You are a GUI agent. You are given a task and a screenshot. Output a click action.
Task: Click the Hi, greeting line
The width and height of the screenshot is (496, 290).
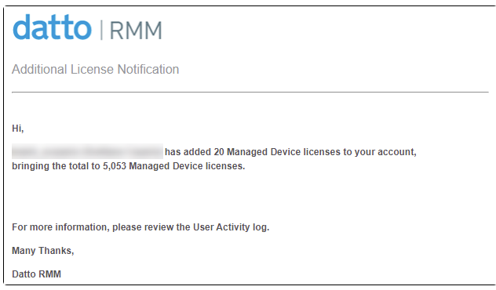[x=18, y=129]
